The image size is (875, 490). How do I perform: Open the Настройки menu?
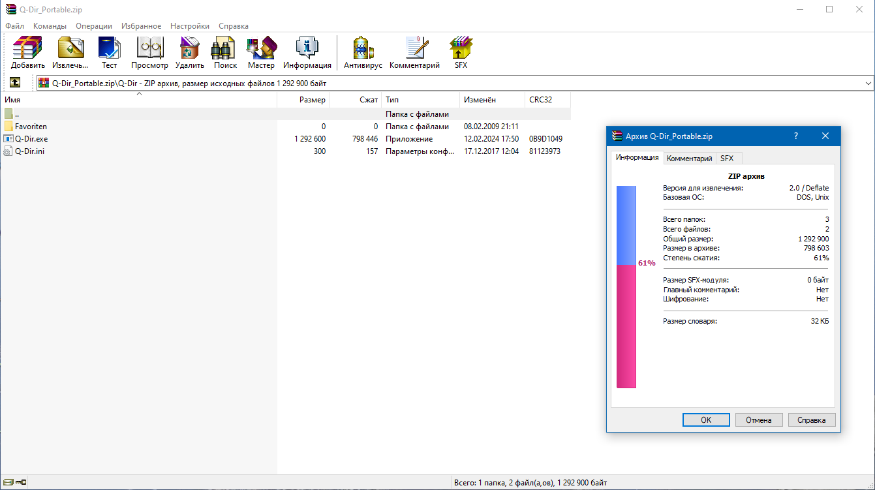pyautogui.click(x=190, y=26)
